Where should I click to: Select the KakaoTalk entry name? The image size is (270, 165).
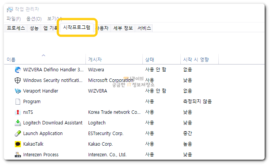tap(33, 144)
